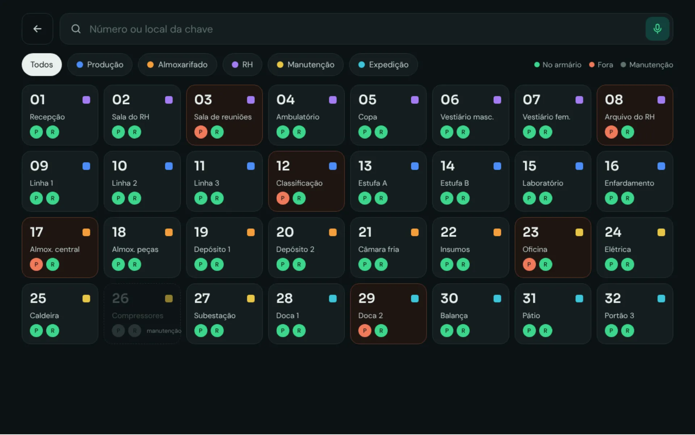Select the R badge on key 03 Sala de reuniões
This screenshot has width=695, height=435.
click(x=217, y=132)
